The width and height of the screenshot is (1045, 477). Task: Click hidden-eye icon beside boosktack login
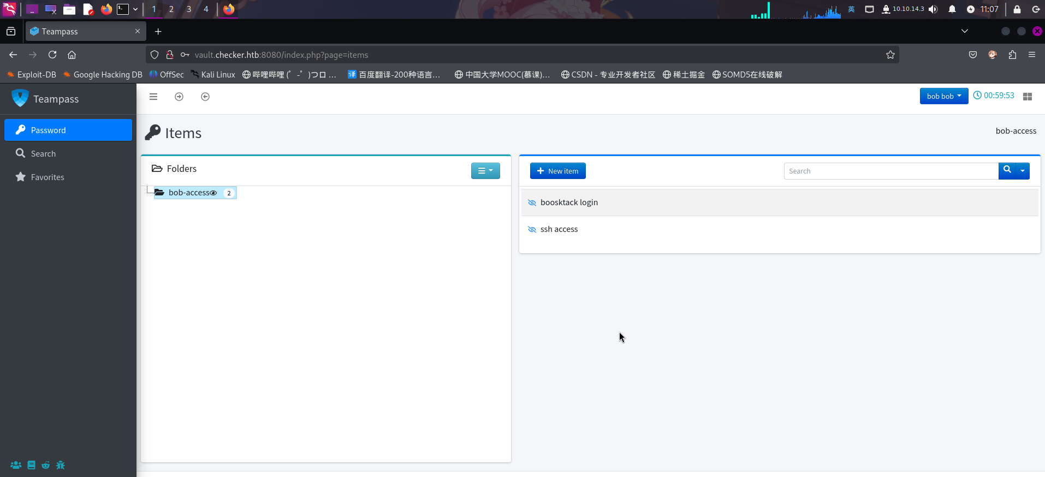coord(532,202)
